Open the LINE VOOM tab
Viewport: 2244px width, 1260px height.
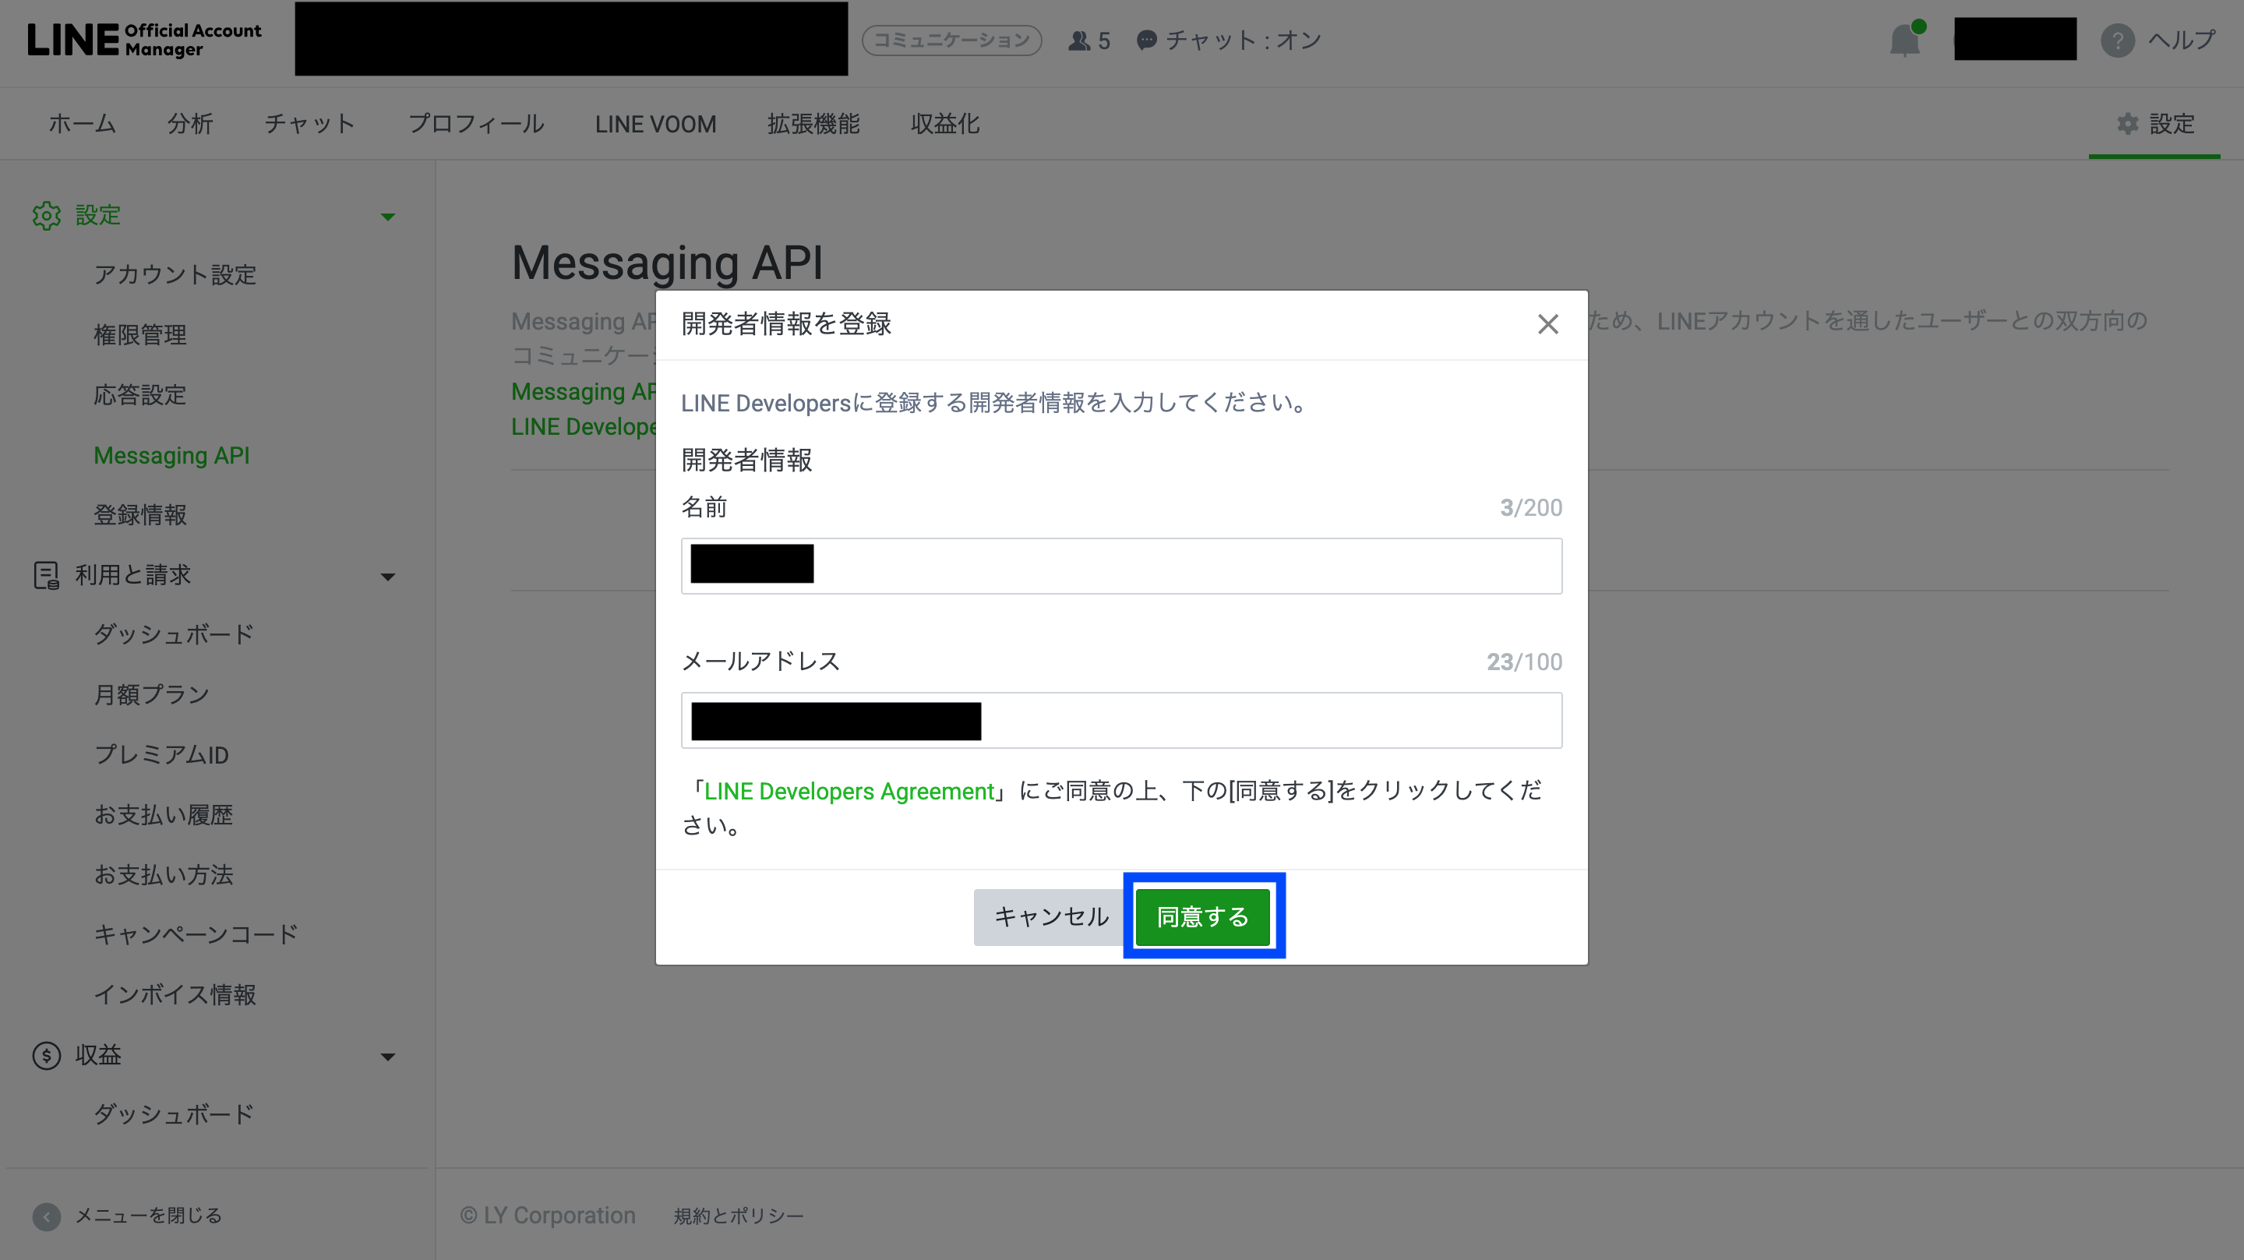(655, 124)
